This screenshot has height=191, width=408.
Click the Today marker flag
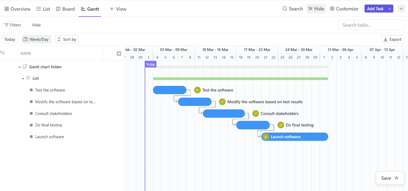tap(151, 64)
